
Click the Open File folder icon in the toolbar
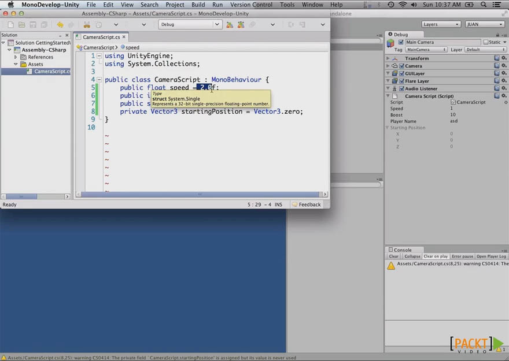[22, 25]
